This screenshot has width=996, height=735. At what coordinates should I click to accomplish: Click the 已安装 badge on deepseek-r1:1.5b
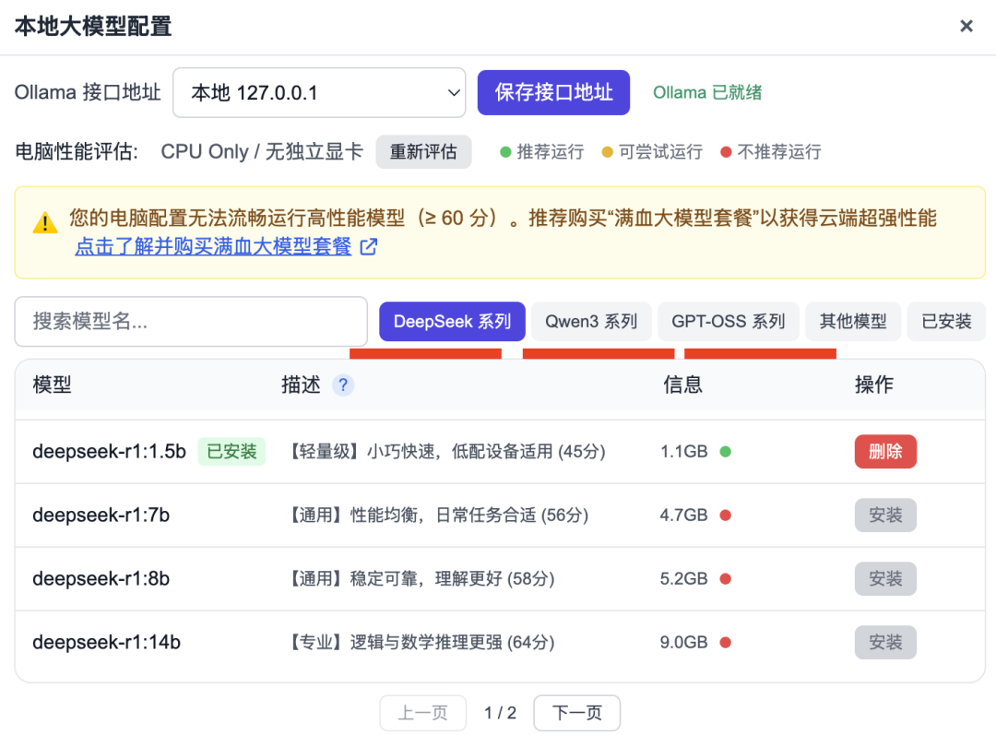point(231,452)
